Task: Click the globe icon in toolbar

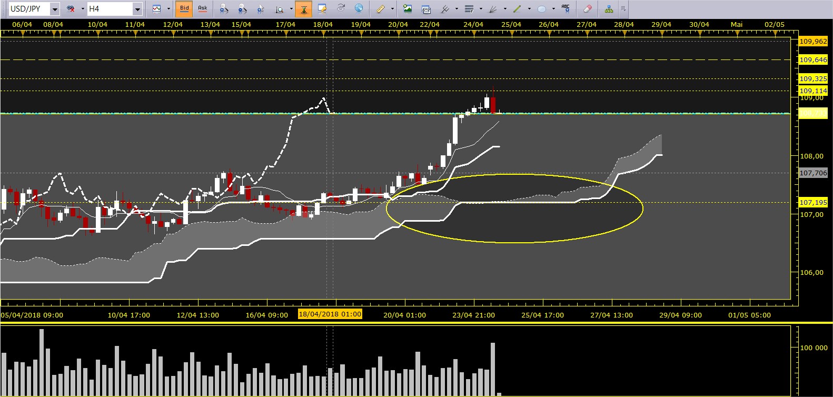Action: (x=359, y=8)
